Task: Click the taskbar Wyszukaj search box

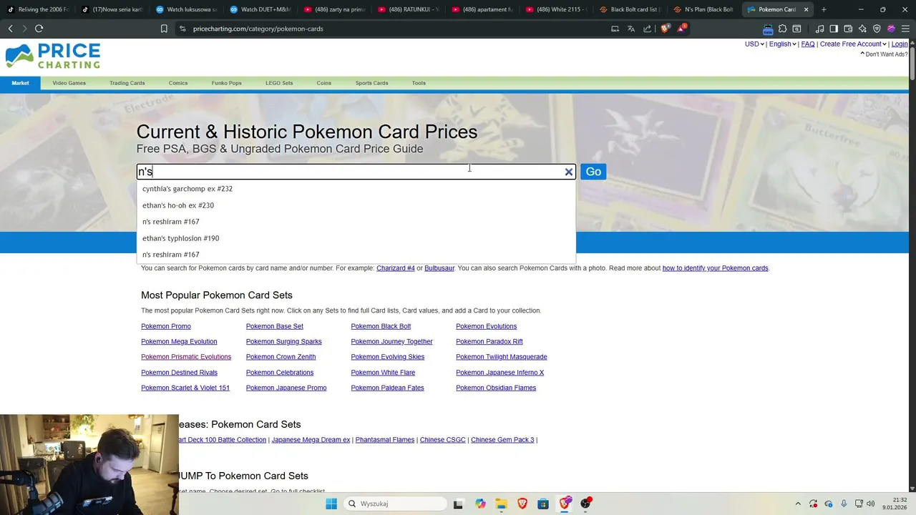Action: [x=394, y=504]
